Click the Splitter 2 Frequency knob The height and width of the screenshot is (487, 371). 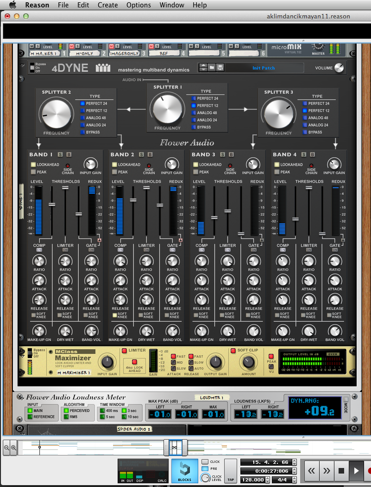click(x=56, y=114)
